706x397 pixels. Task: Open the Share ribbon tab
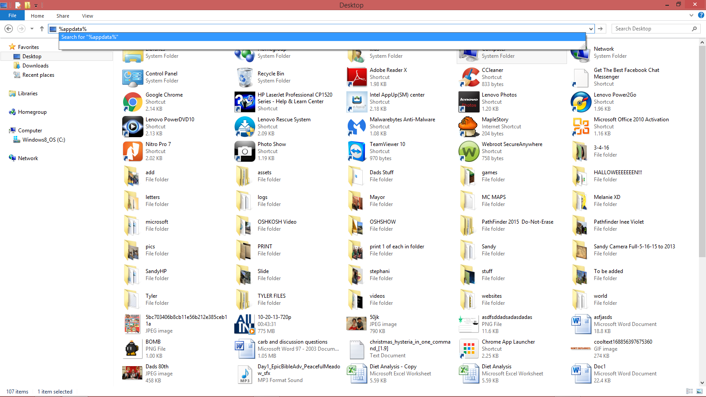coord(63,16)
